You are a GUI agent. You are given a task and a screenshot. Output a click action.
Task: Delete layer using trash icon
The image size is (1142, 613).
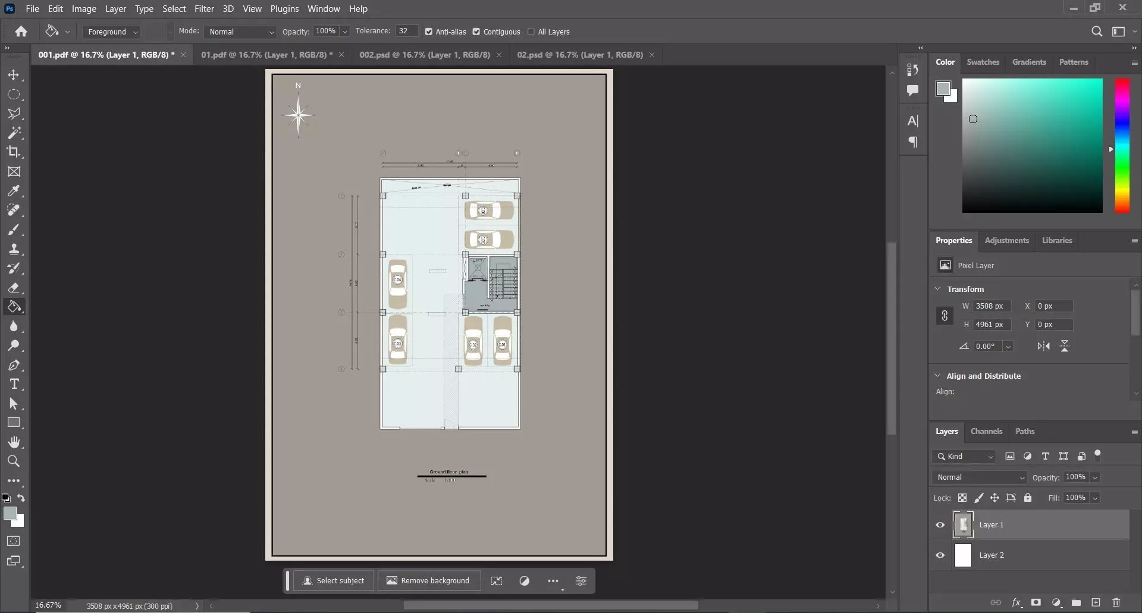tap(1116, 602)
